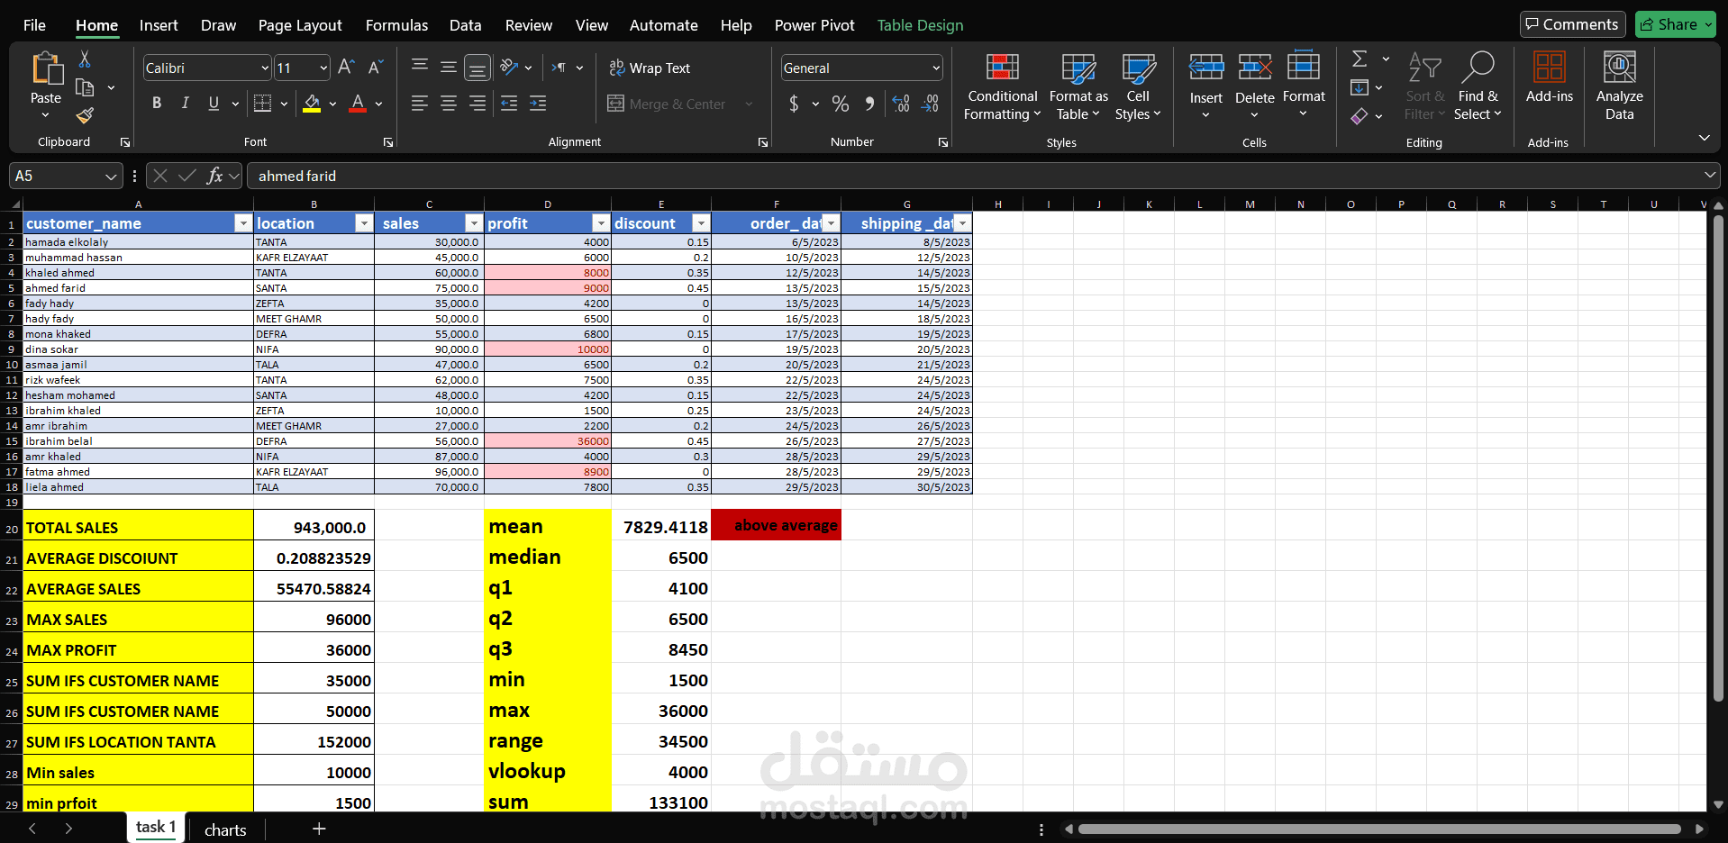Screen dimensions: 1728x843
Task: Collapse the ribbon with chevron
Action: pyautogui.click(x=1704, y=138)
